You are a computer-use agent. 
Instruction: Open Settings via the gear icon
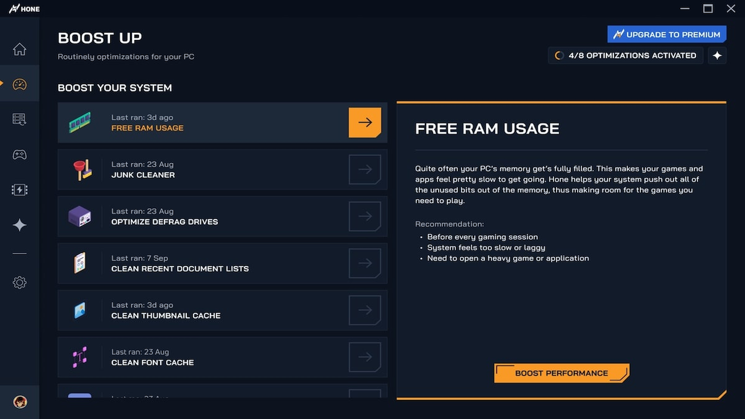tap(19, 282)
